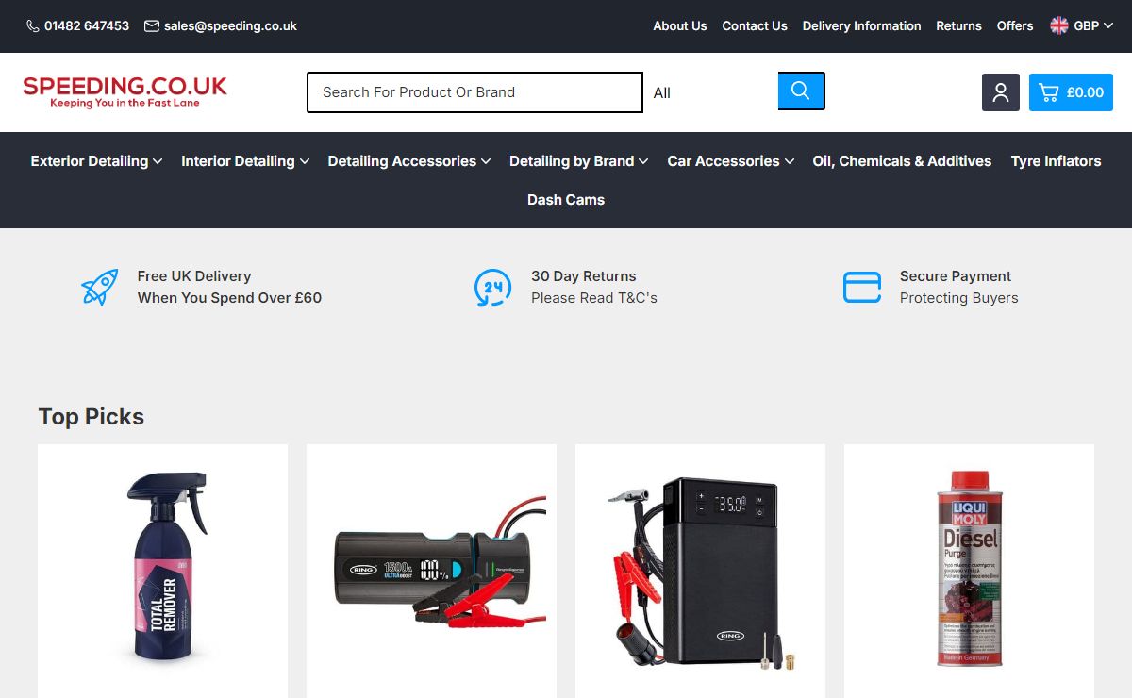Screen dimensions: 1132x698
Task: Call number 01482 647453 link
Action: 87,26
